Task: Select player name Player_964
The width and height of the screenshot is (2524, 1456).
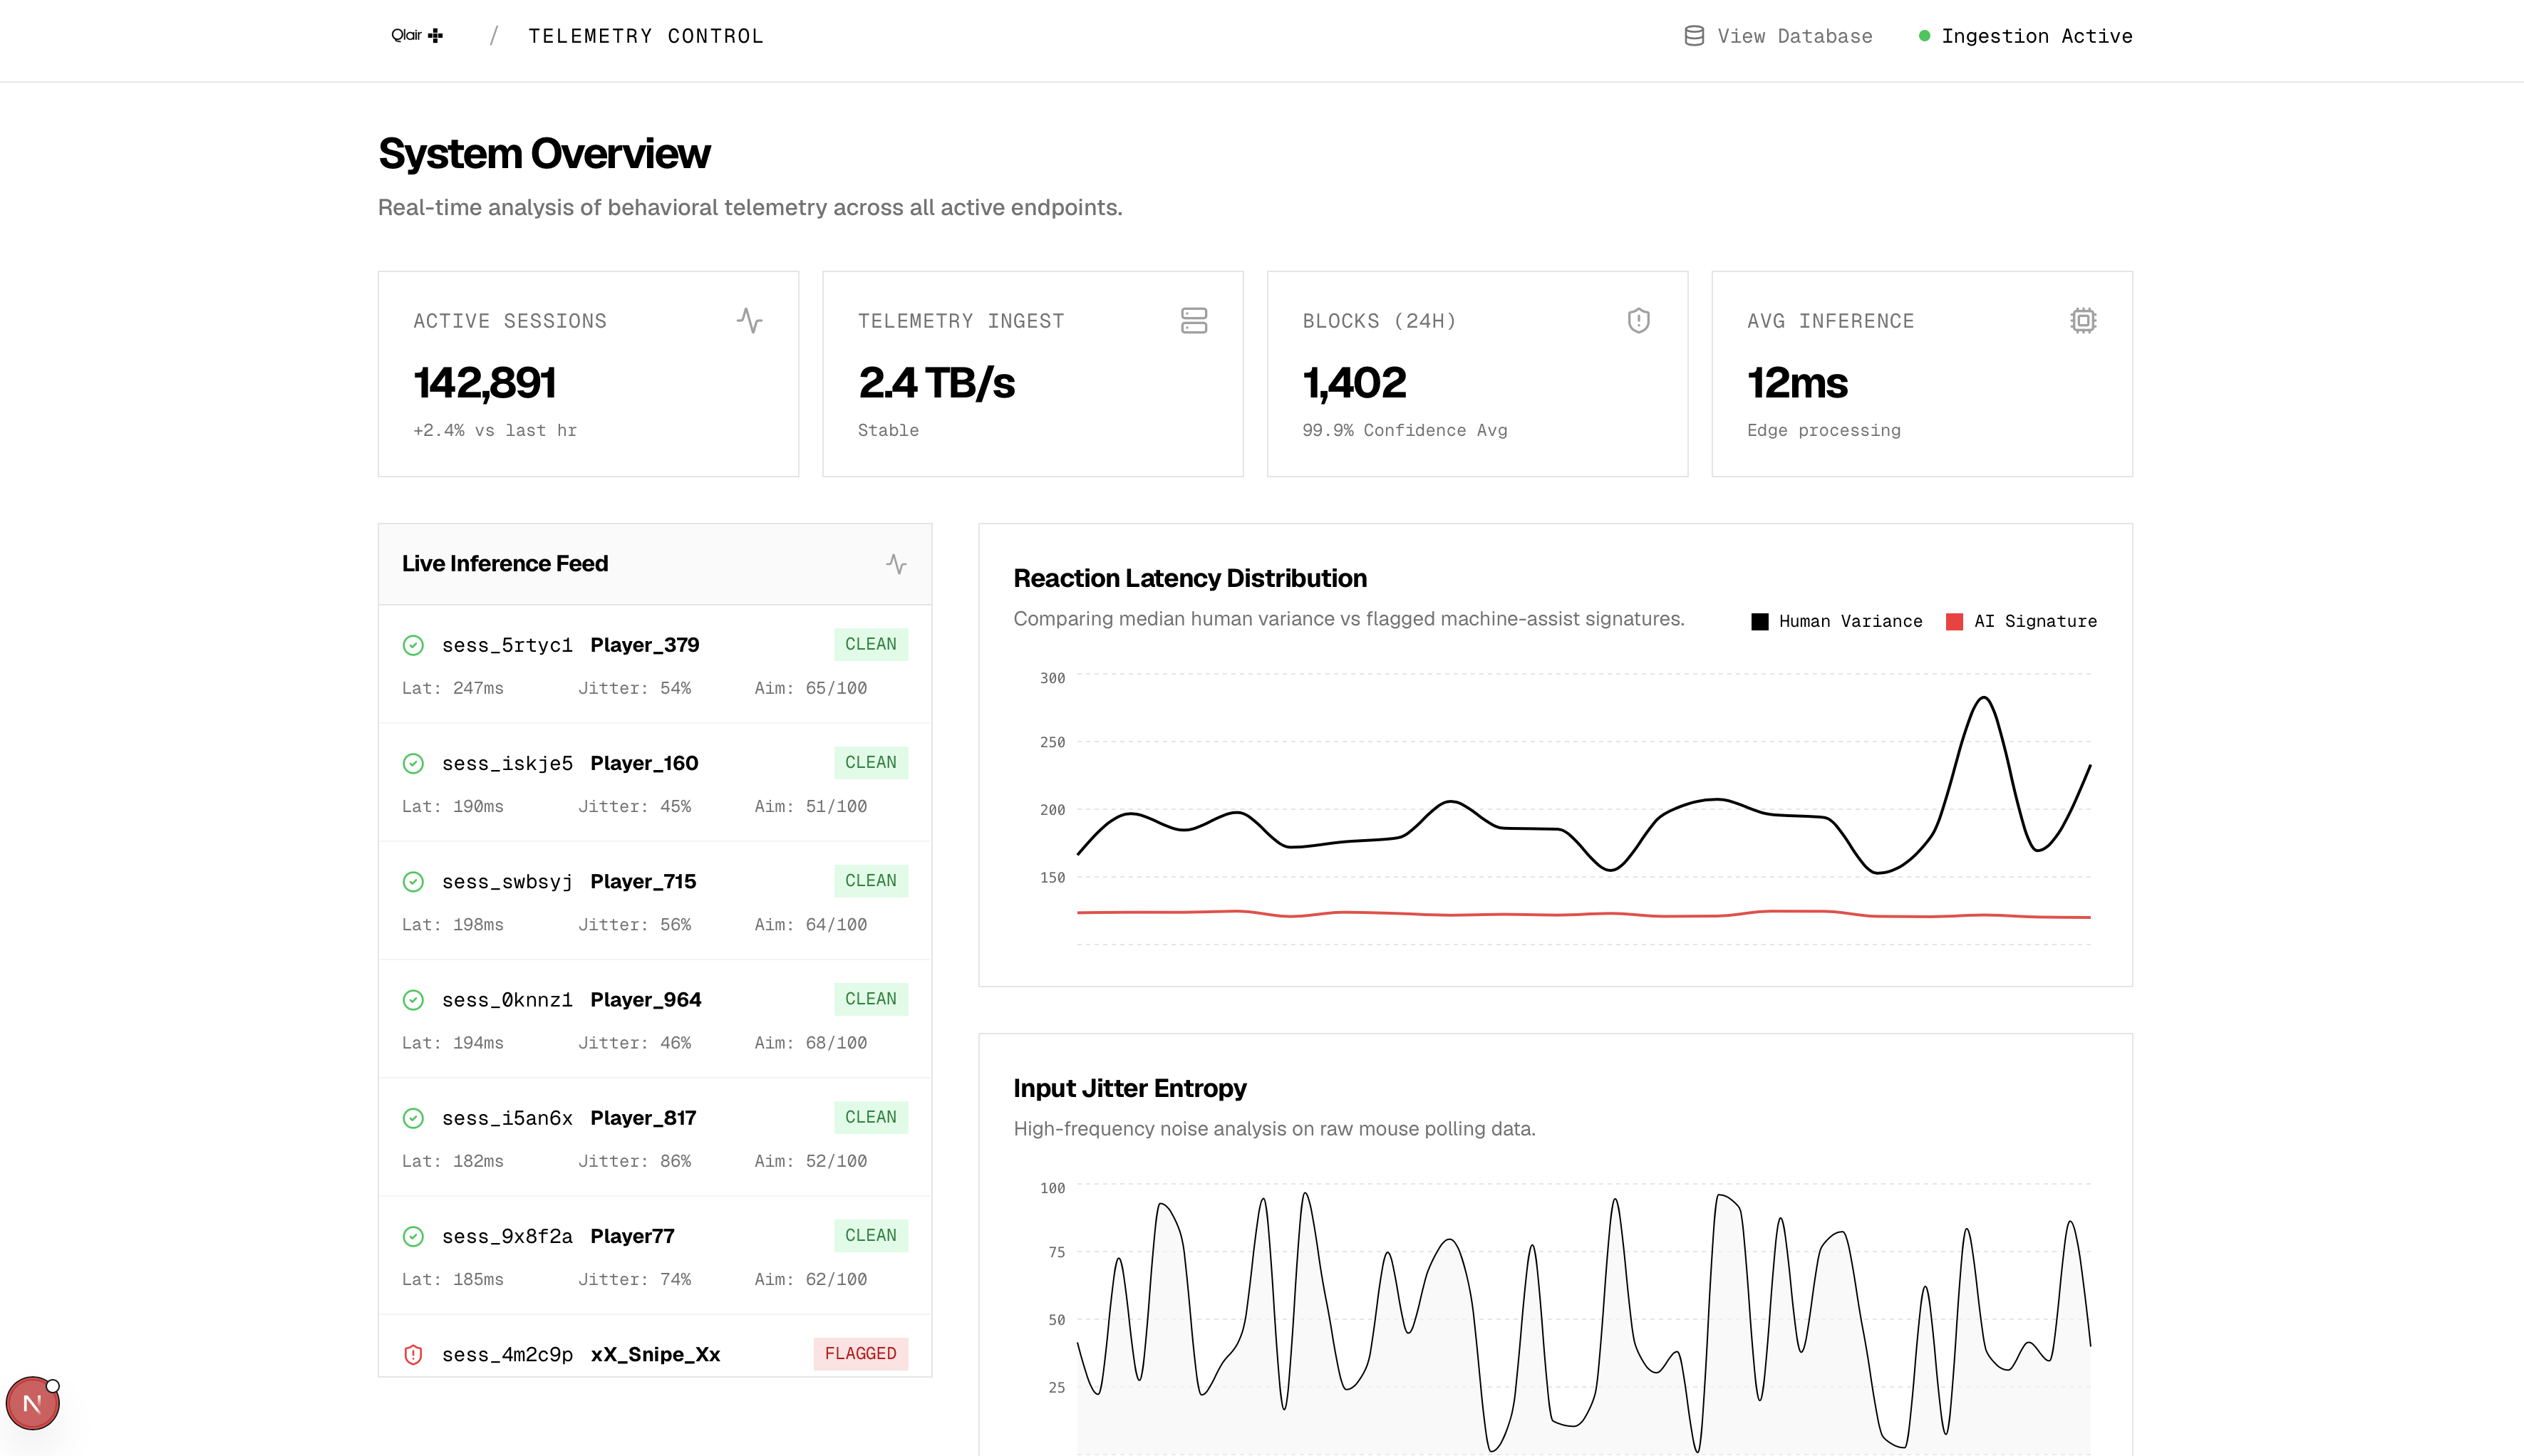Action: (646, 1000)
